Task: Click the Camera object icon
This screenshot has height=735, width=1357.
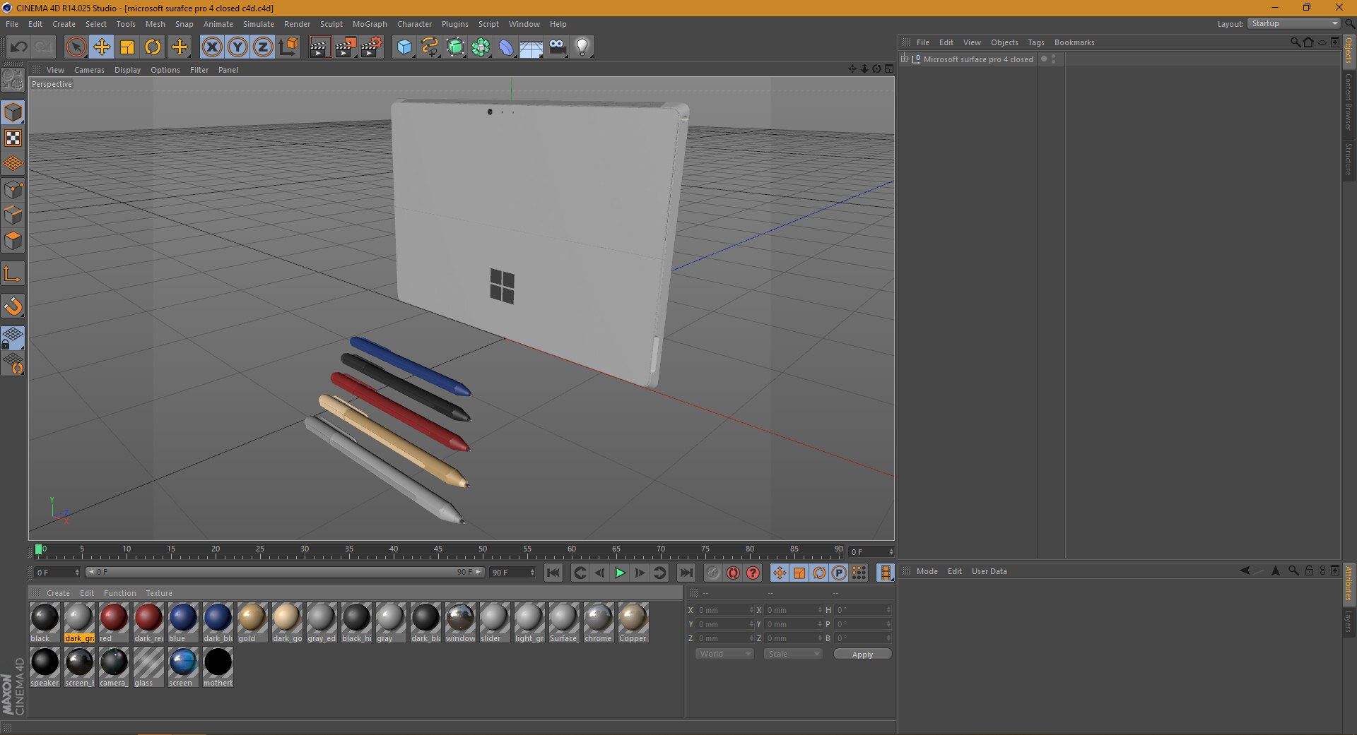Action: point(557,47)
